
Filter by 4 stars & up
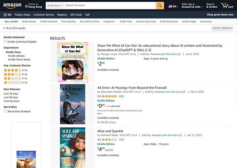pos(16,70)
